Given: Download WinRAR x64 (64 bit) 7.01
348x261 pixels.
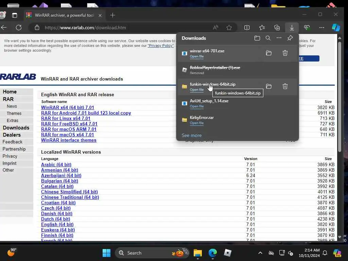Looking at the screenshot, I should [68, 107].
